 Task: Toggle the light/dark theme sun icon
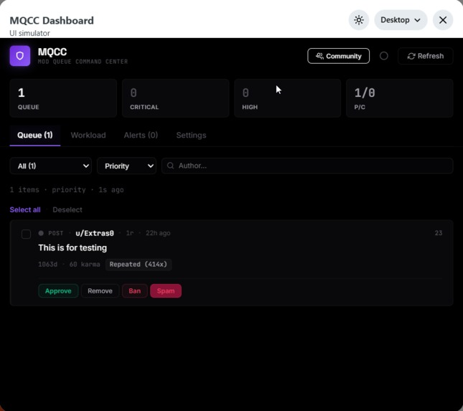point(359,20)
